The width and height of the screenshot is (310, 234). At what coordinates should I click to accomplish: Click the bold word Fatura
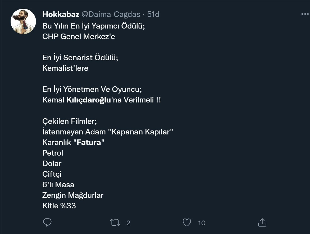point(89,142)
